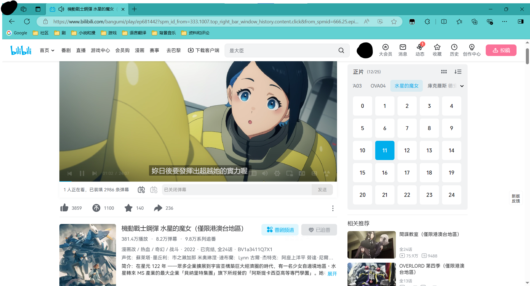530x286 pixels.
Task: Select episode 12 button
Action: (407, 150)
